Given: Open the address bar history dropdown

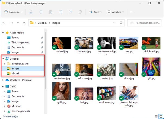Looking at the screenshot, I should coord(114,23).
